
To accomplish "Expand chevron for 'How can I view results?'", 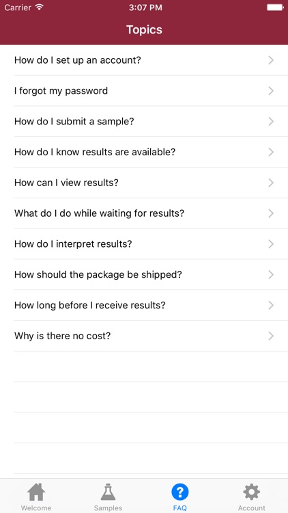I will tap(271, 183).
